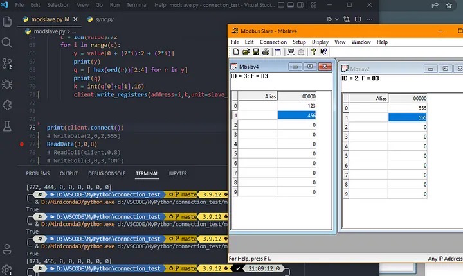Click the About question mark icon
The width and height of the screenshot is (463, 276).
(x=313, y=52)
